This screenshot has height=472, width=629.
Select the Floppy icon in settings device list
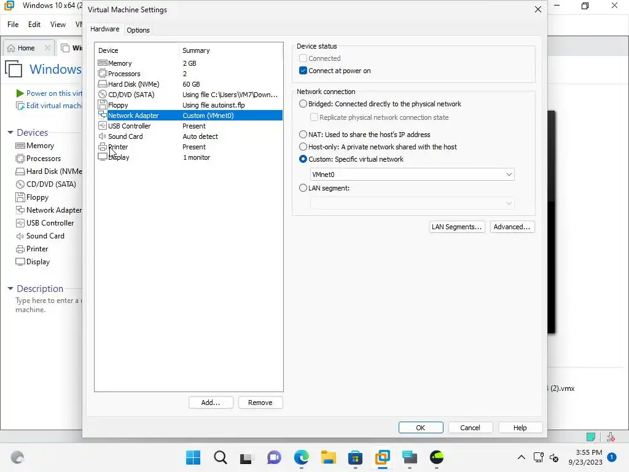coord(103,104)
